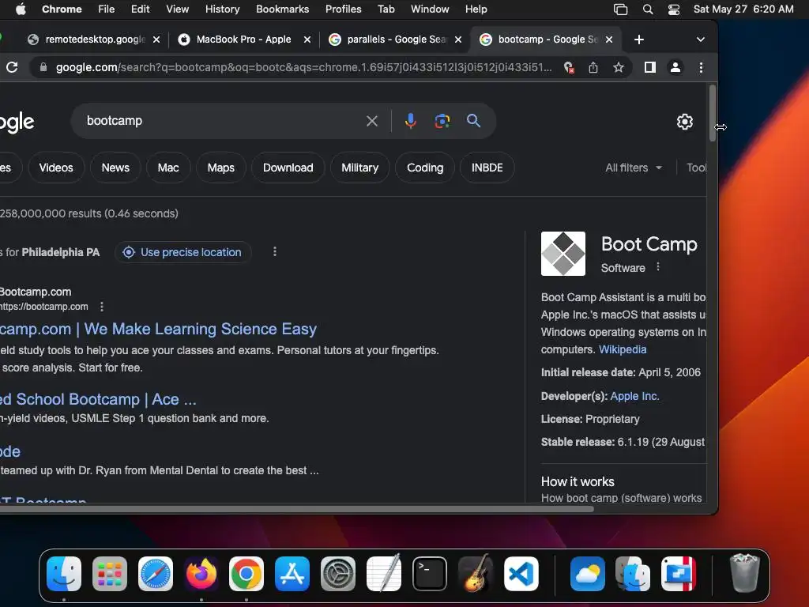The width and height of the screenshot is (809, 607).
Task: Open more options next to Software label
Action: (x=658, y=267)
